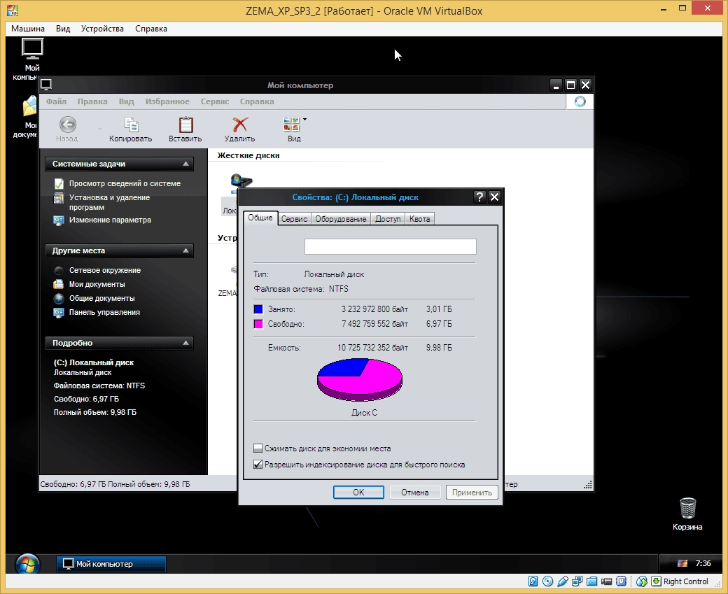Click the Удалить red X toolbar icon
The height and width of the screenshot is (594, 728).
pyautogui.click(x=240, y=125)
